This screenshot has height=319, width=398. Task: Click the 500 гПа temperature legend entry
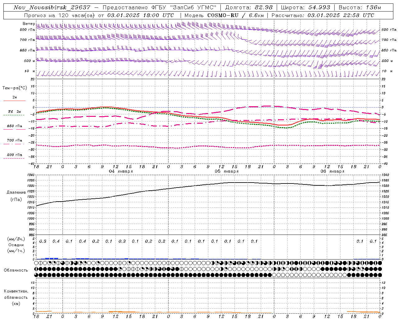point(15,155)
